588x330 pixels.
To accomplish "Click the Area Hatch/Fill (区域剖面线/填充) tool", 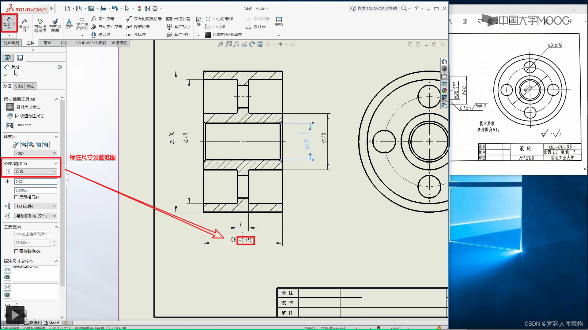I will point(224,35).
